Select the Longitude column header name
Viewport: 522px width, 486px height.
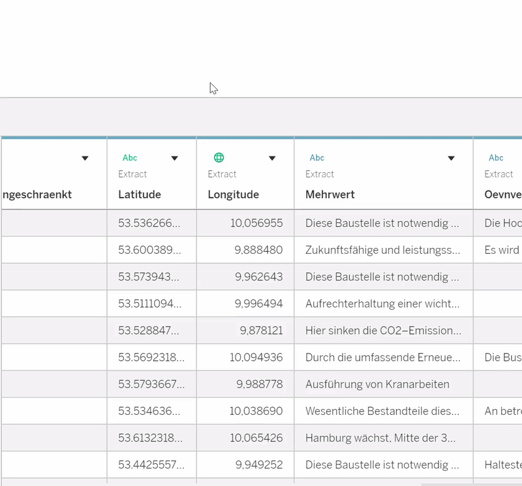click(233, 194)
